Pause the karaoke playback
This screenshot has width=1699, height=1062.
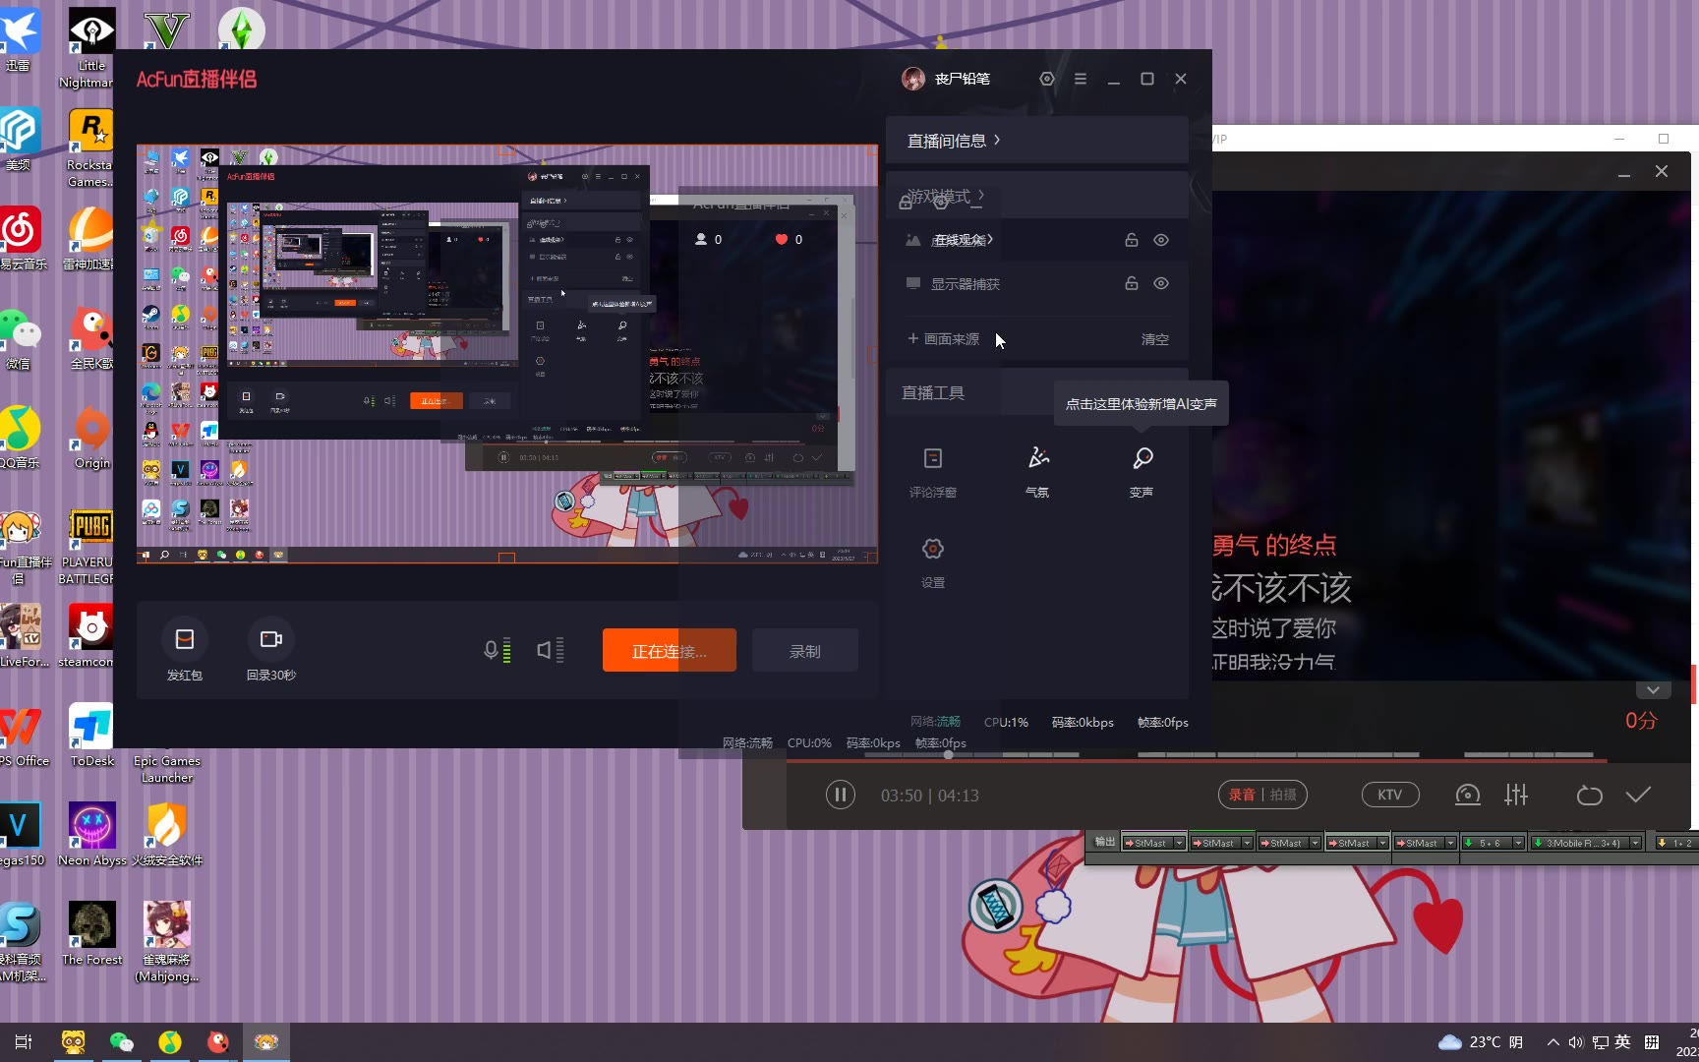[x=840, y=795]
